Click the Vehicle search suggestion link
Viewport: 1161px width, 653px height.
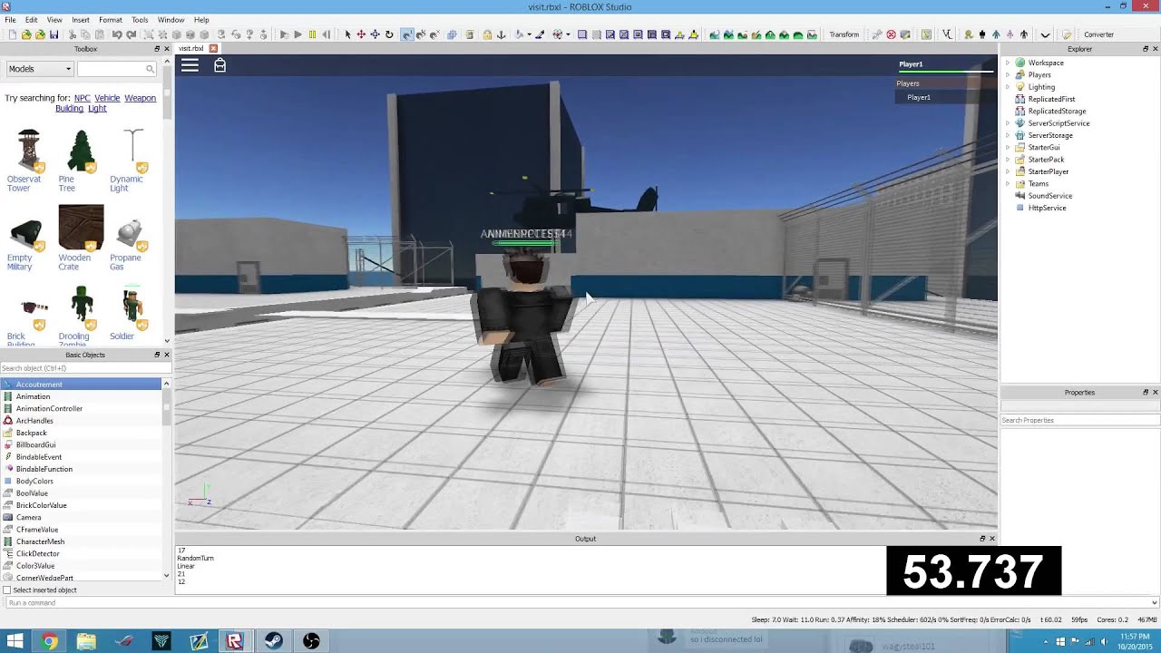click(107, 98)
